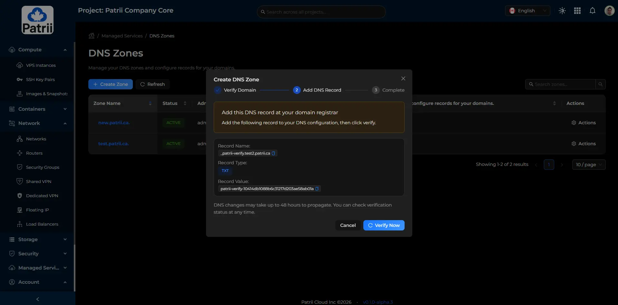Cancel the Create DNS Zone dialog
Screen dimensions: 618x305
348,225
